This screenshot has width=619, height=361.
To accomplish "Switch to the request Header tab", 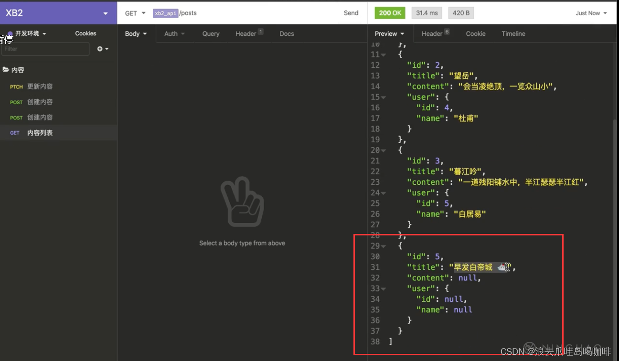I will tap(249, 33).
